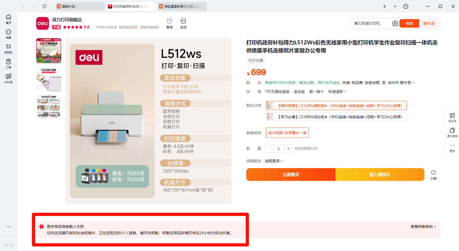The height and width of the screenshot is (251, 459).
Task: Select the first thumbnail 3年不用换墨水
Action: (x=49, y=51)
